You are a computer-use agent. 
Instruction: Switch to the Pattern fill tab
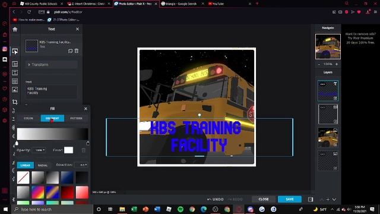tap(76, 118)
